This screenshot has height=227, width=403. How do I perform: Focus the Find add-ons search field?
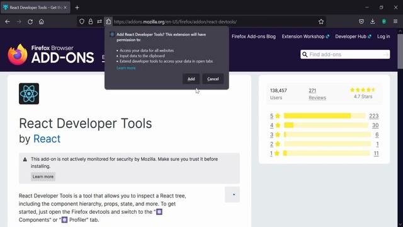tap(346, 55)
